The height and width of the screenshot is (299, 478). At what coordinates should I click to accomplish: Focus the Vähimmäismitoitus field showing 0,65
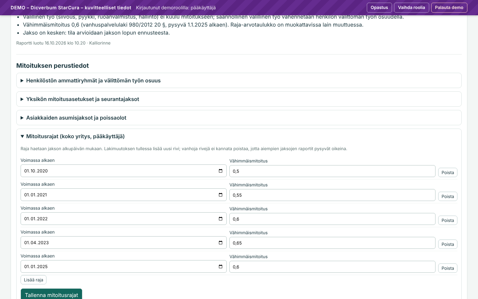(332, 243)
